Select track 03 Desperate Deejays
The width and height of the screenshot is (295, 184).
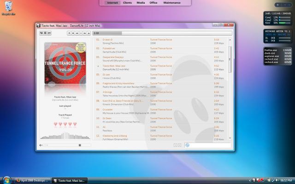(x=160, y=59)
